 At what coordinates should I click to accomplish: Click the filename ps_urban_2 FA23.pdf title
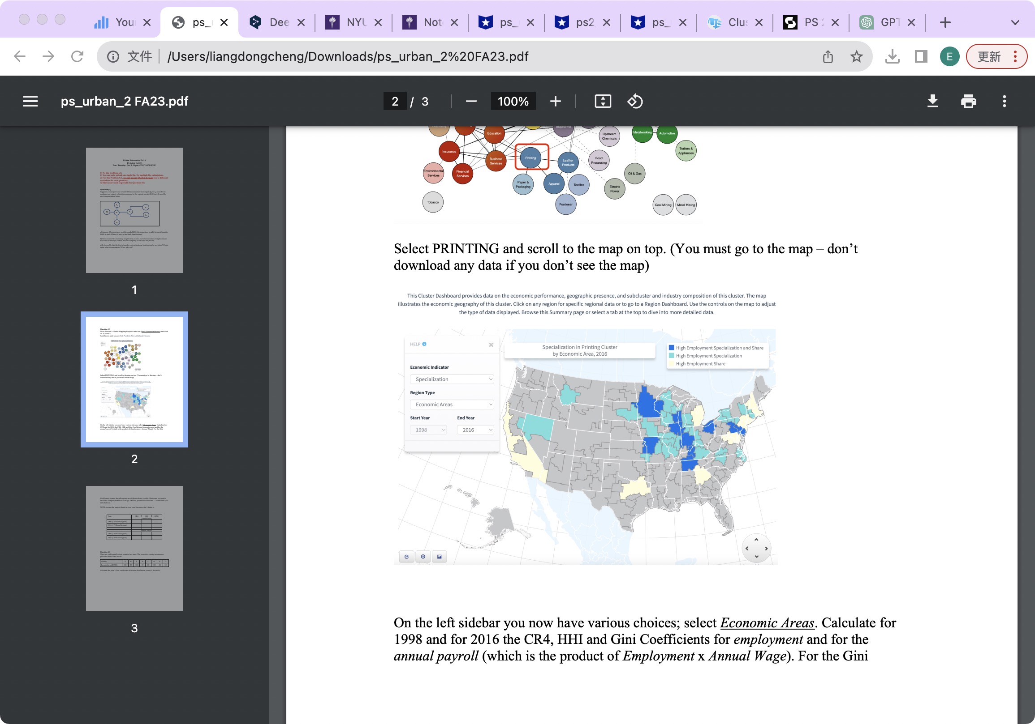[125, 101]
